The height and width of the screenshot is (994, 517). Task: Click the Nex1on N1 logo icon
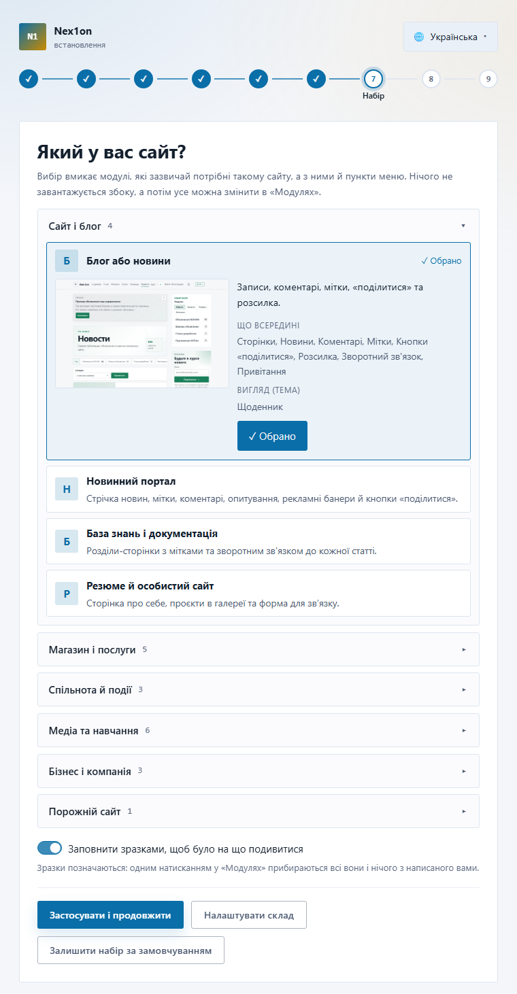33,37
